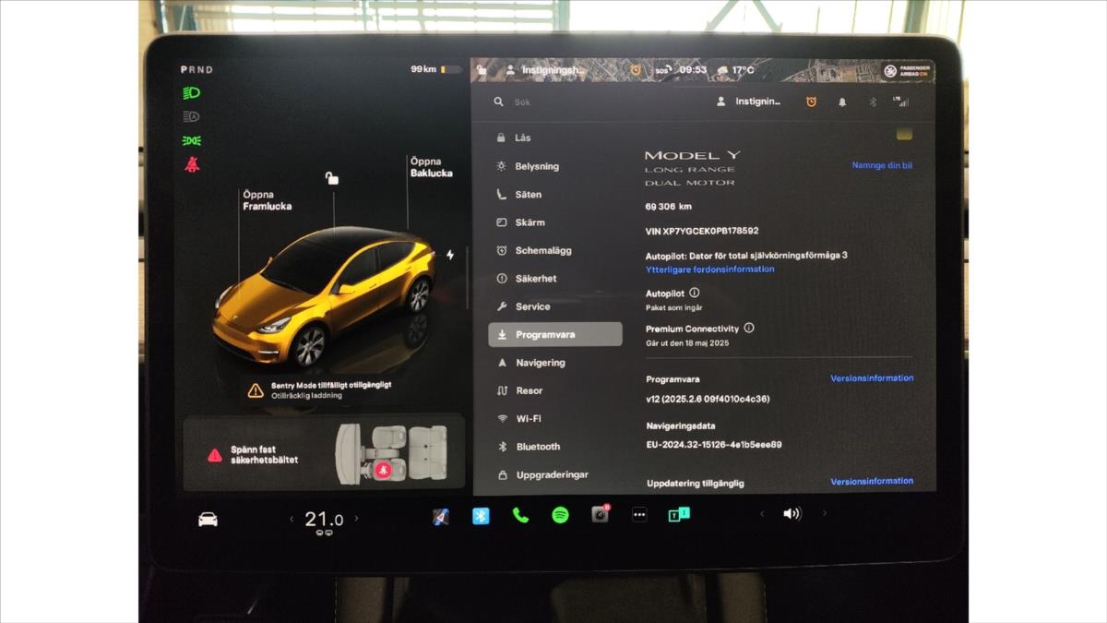The height and width of the screenshot is (623, 1107).
Task: Open the teal T app in the dock
Action: (x=679, y=515)
